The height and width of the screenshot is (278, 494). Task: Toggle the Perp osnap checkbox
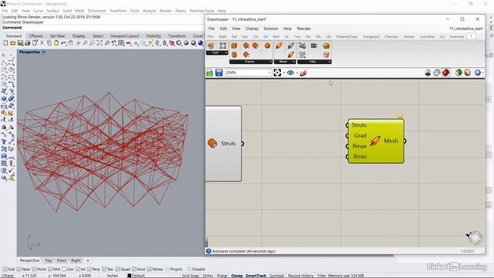coord(90,270)
